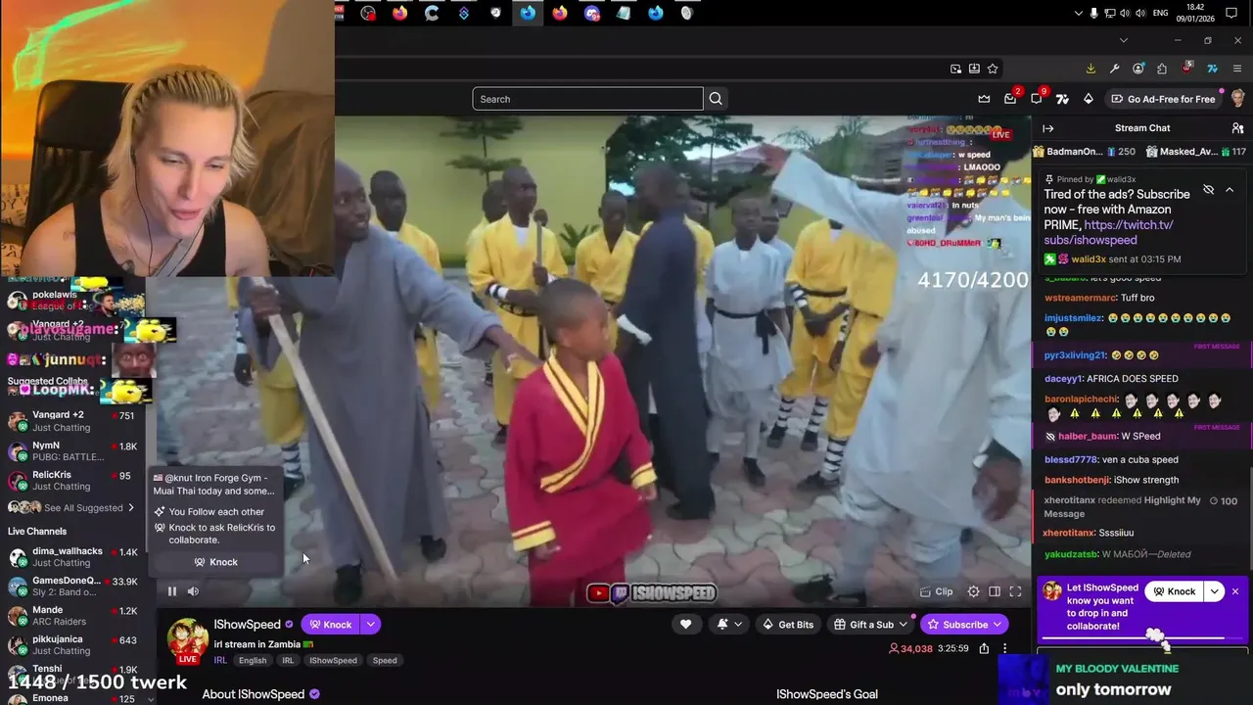Image resolution: width=1253 pixels, height=705 pixels.
Task: Open user avatar menu
Action: [1237, 99]
